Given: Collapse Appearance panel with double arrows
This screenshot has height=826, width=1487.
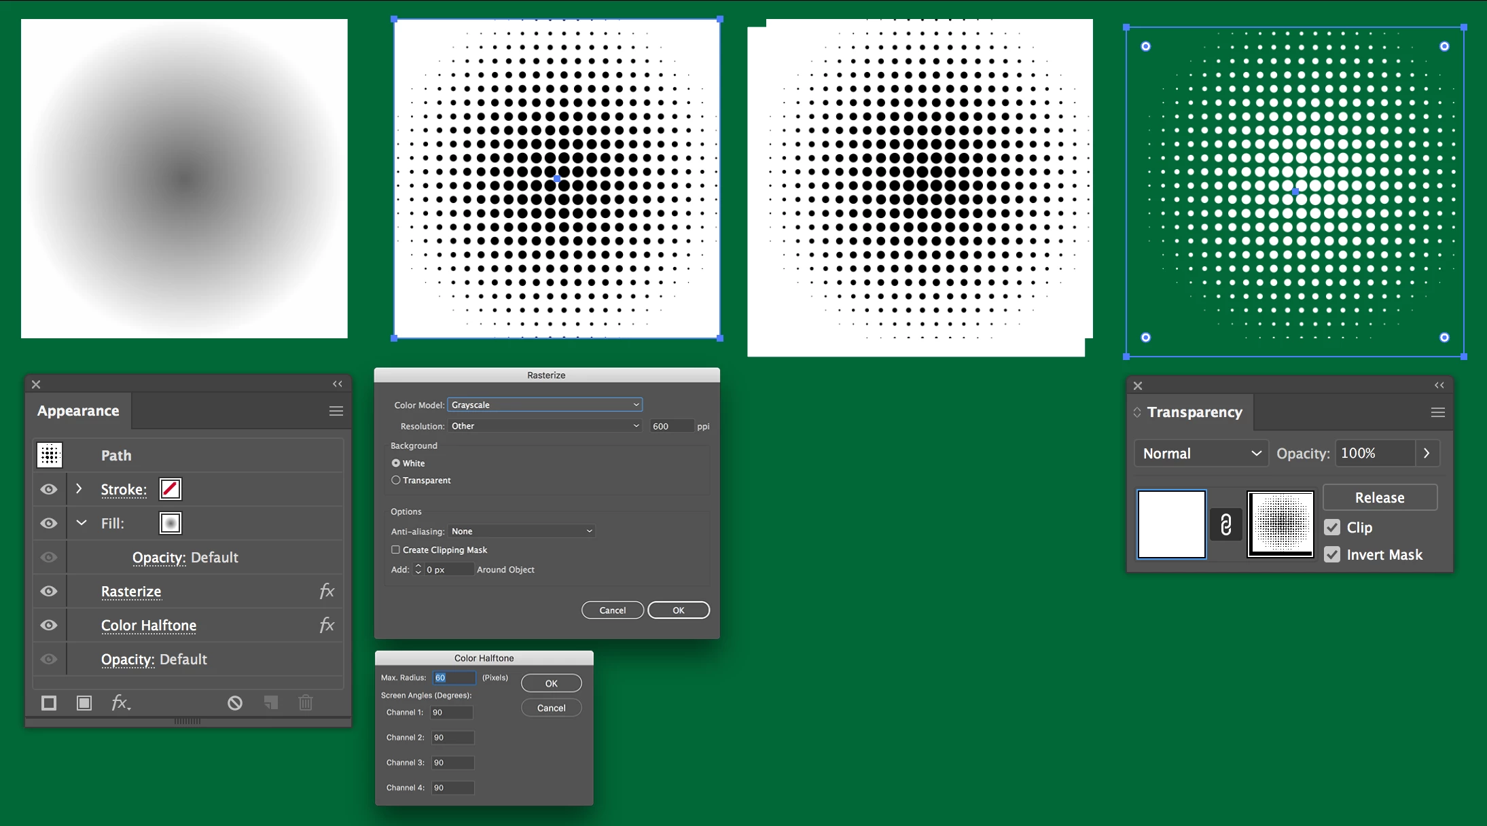Looking at the screenshot, I should tap(338, 384).
